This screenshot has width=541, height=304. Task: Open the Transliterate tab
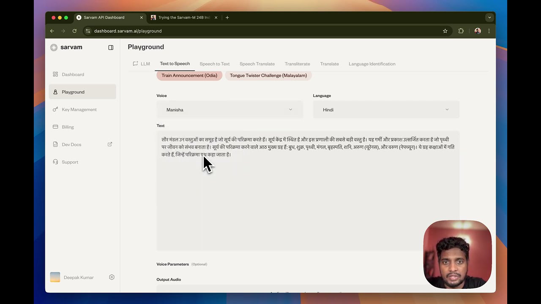point(297,64)
